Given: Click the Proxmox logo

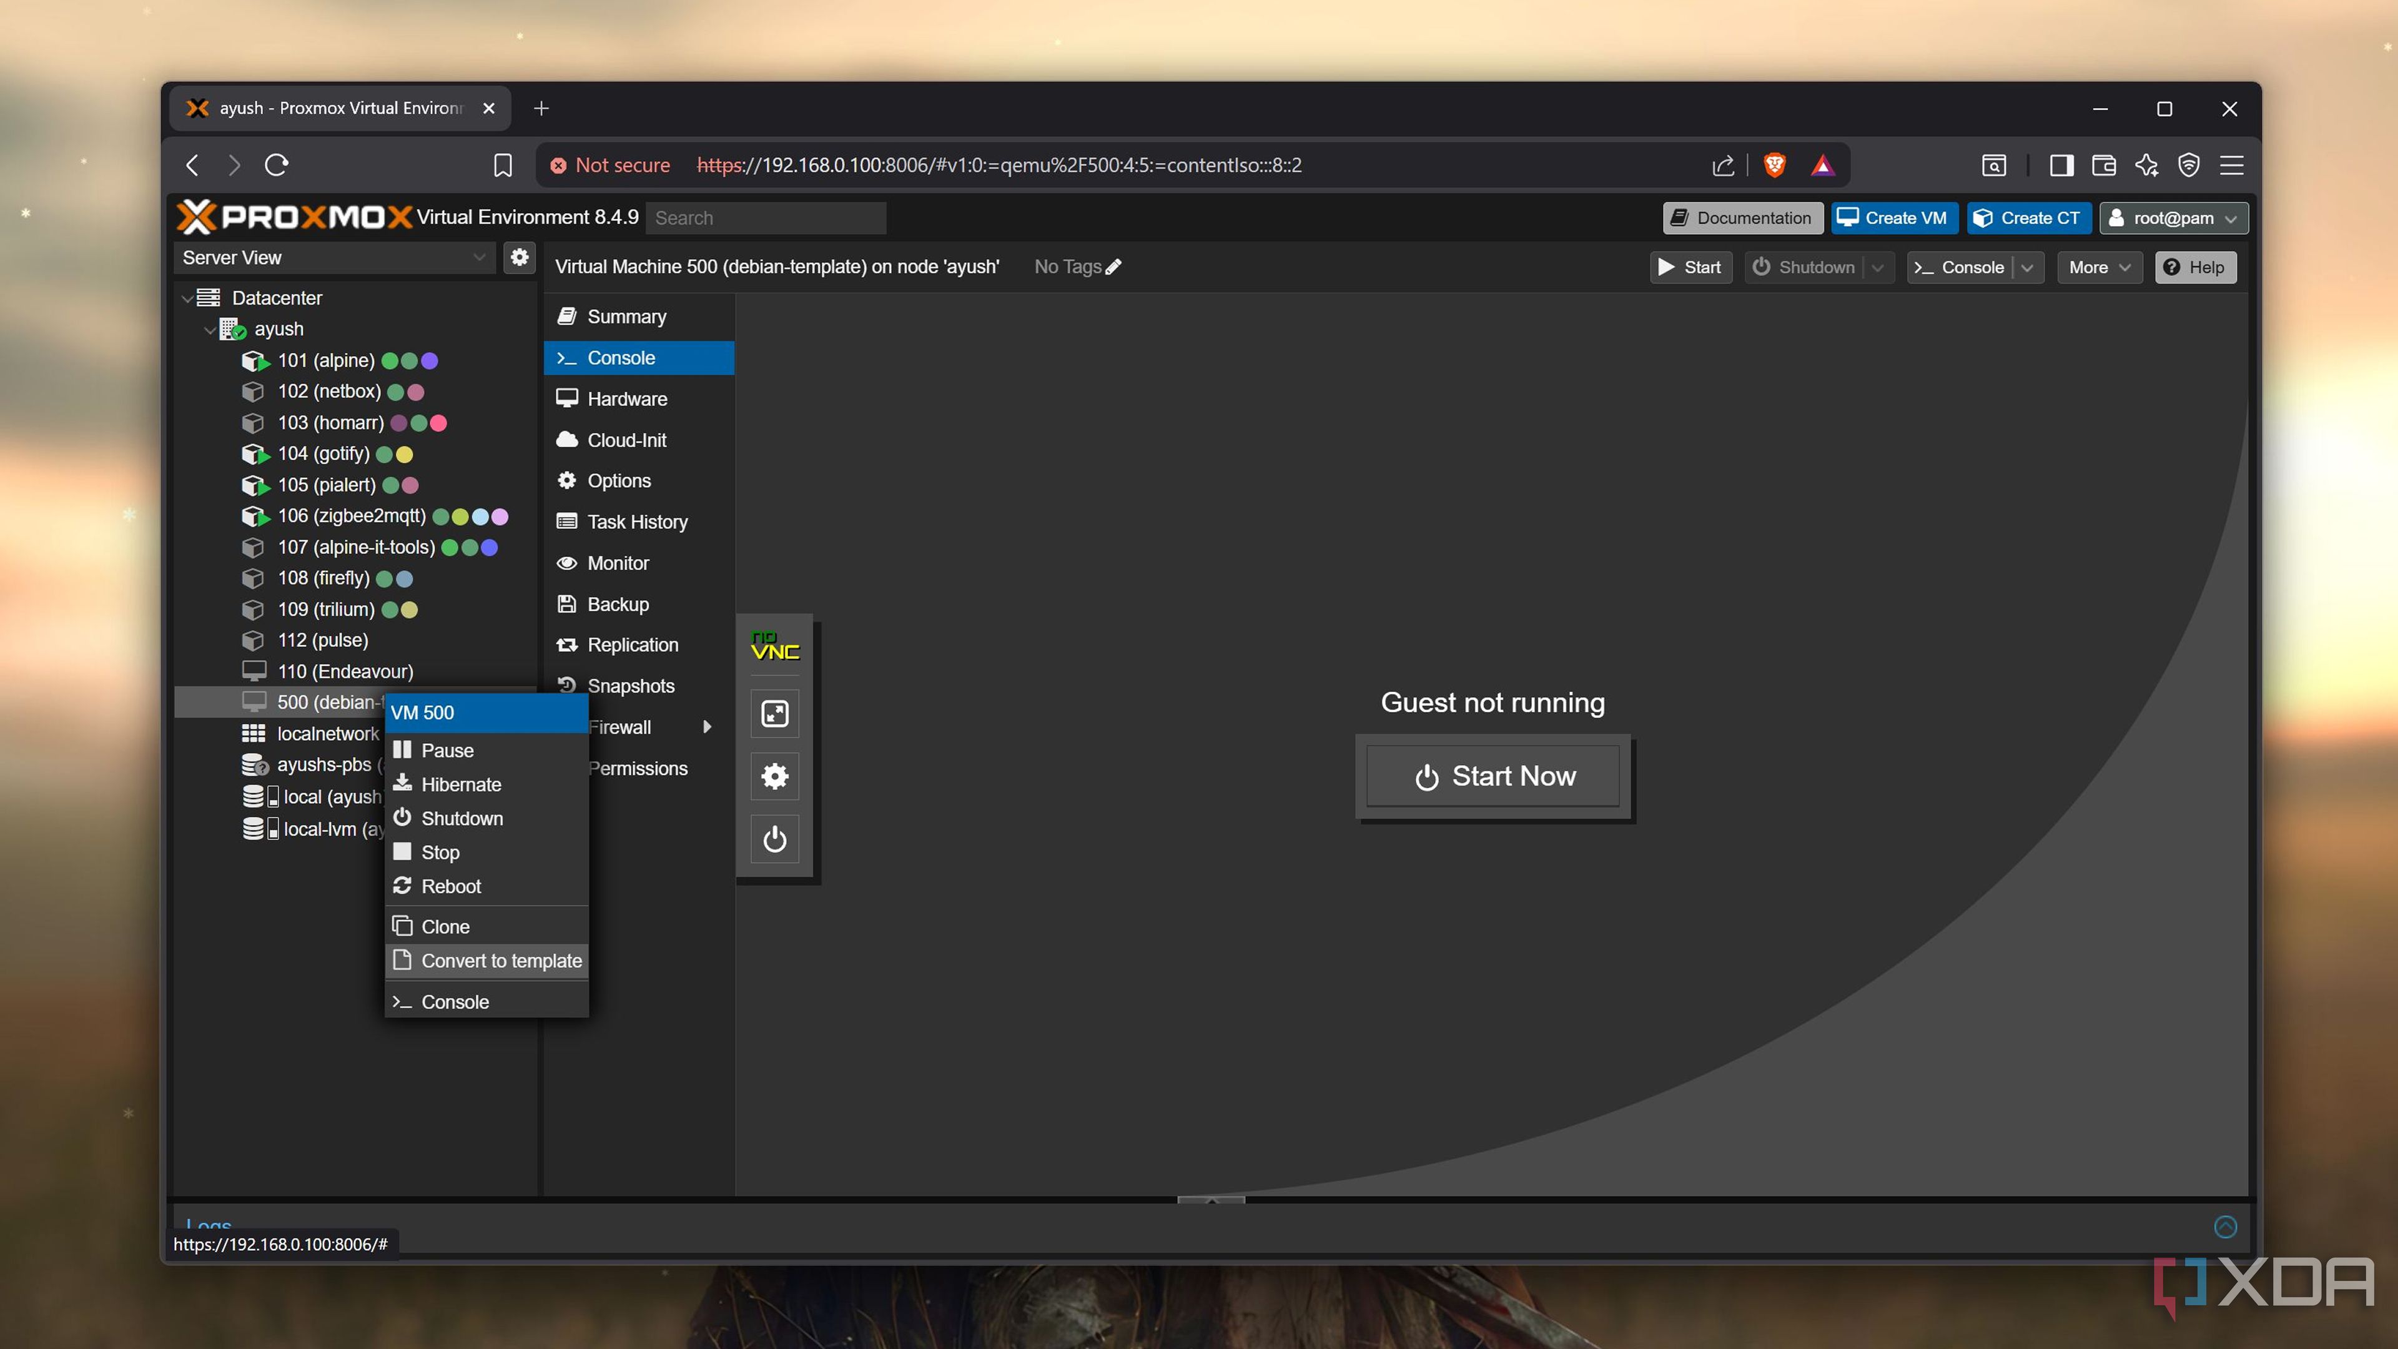Looking at the screenshot, I should (294, 217).
